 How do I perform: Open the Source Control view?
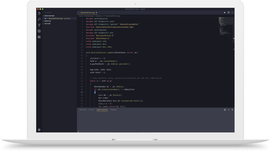(x=39, y=25)
